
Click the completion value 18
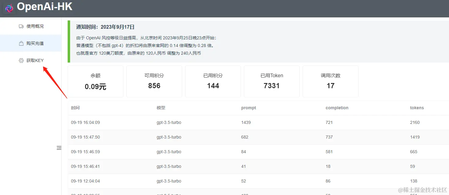pos(328,166)
